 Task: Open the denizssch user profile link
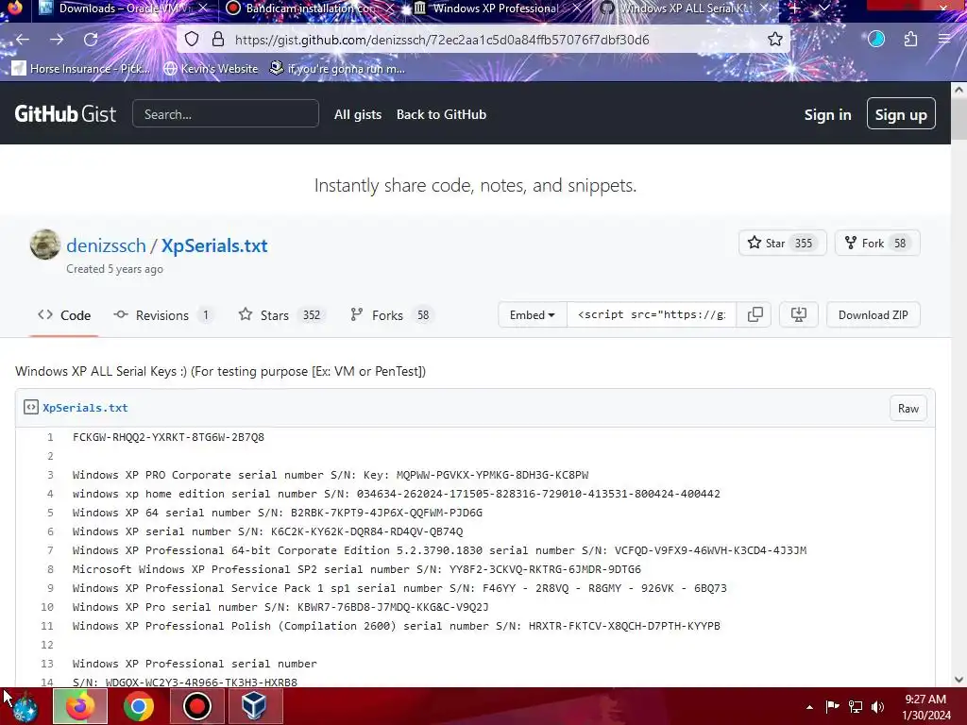point(106,245)
